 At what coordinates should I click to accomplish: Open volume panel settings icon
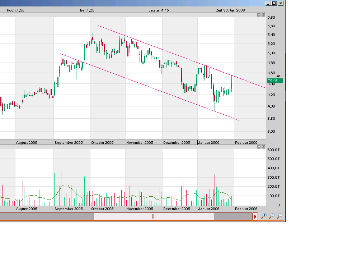pyautogui.click(x=259, y=147)
